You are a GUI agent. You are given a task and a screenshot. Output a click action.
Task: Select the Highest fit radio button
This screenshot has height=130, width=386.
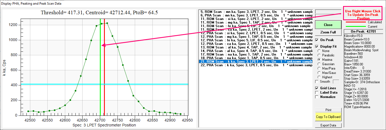[319, 77]
